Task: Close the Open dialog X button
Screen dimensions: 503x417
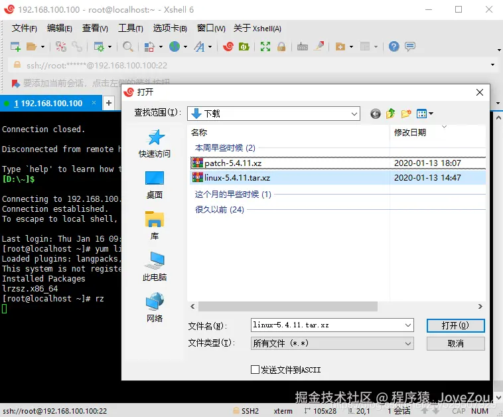Action: [x=480, y=92]
